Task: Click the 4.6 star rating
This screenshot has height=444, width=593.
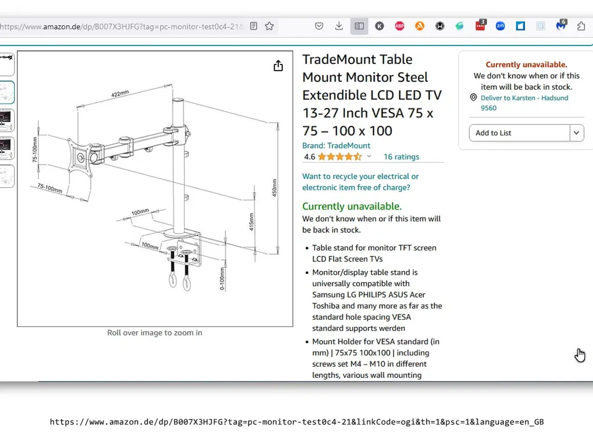Action: (x=333, y=157)
